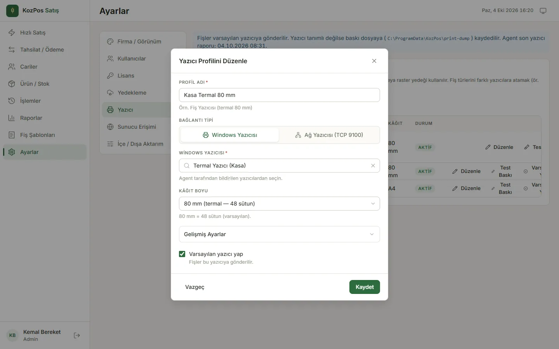The image size is (559, 349).
Task: Click the Raporlar bar chart icon
Action: (12, 118)
